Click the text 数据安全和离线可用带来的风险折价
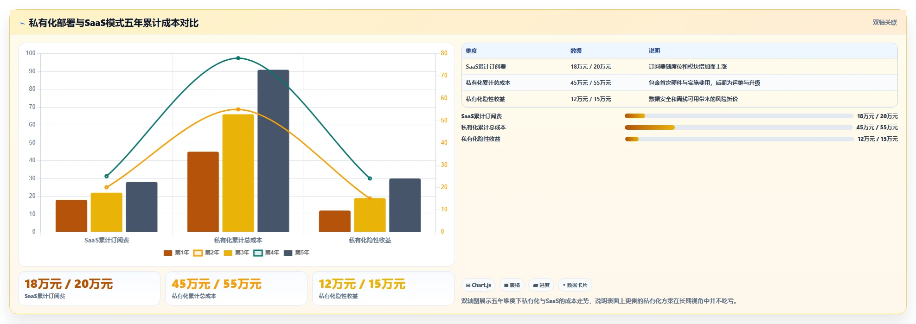Viewport: 916px width, 324px height. point(693,99)
